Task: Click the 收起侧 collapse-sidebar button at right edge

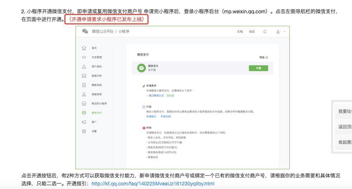Action: [343, 142]
